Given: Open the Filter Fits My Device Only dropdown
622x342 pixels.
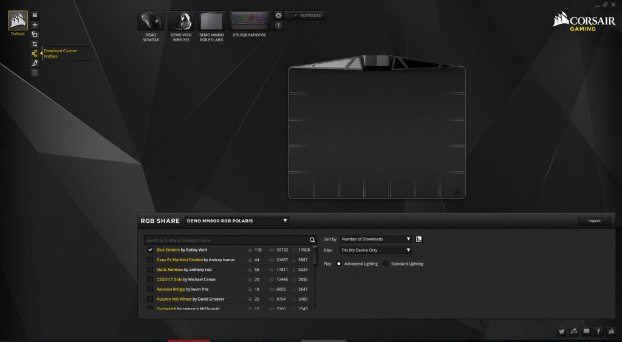Looking at the screenshot, I should point(375,250).
